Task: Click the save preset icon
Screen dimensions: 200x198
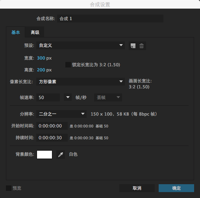Action: click(133, 46)
